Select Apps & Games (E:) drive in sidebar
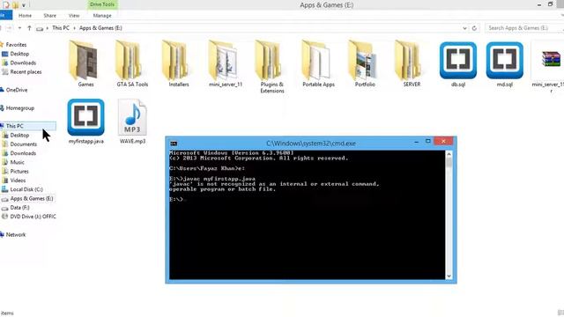Image resolution: width=564 pixels, height=317 pixels. coord(32,198)
